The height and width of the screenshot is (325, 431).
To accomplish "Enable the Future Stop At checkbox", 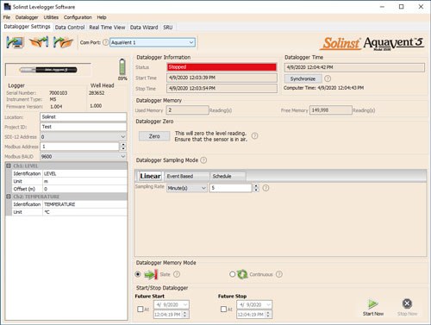I will [223, 309].
